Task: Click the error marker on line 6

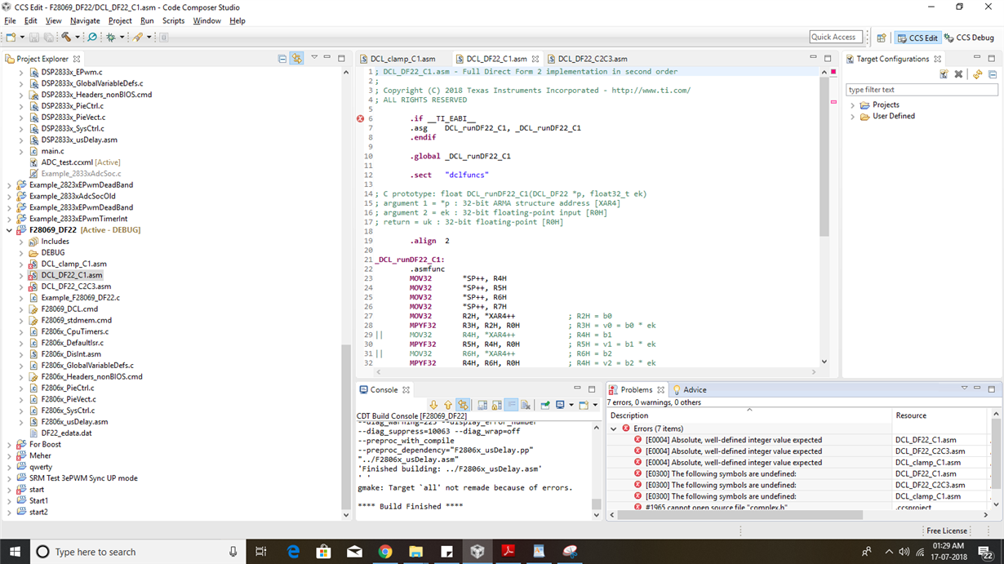Action: point(360,118)
